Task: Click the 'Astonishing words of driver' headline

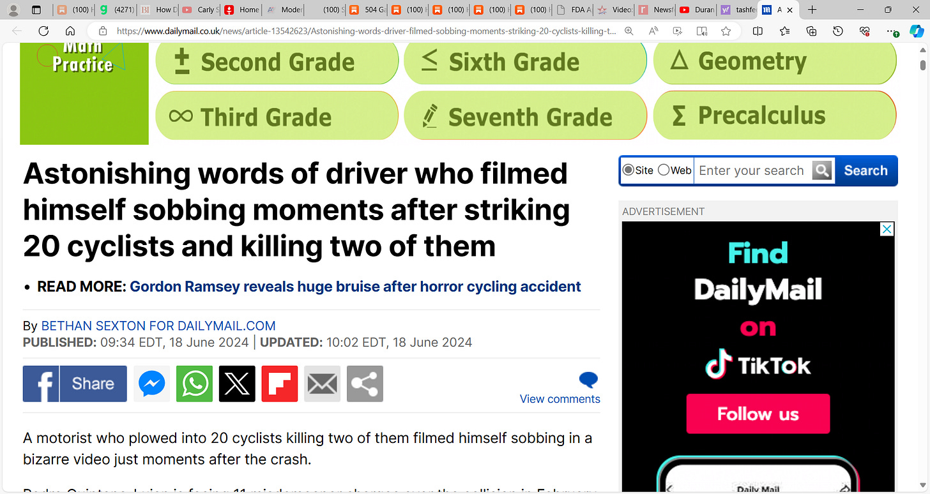Action: tap(296, 209)
